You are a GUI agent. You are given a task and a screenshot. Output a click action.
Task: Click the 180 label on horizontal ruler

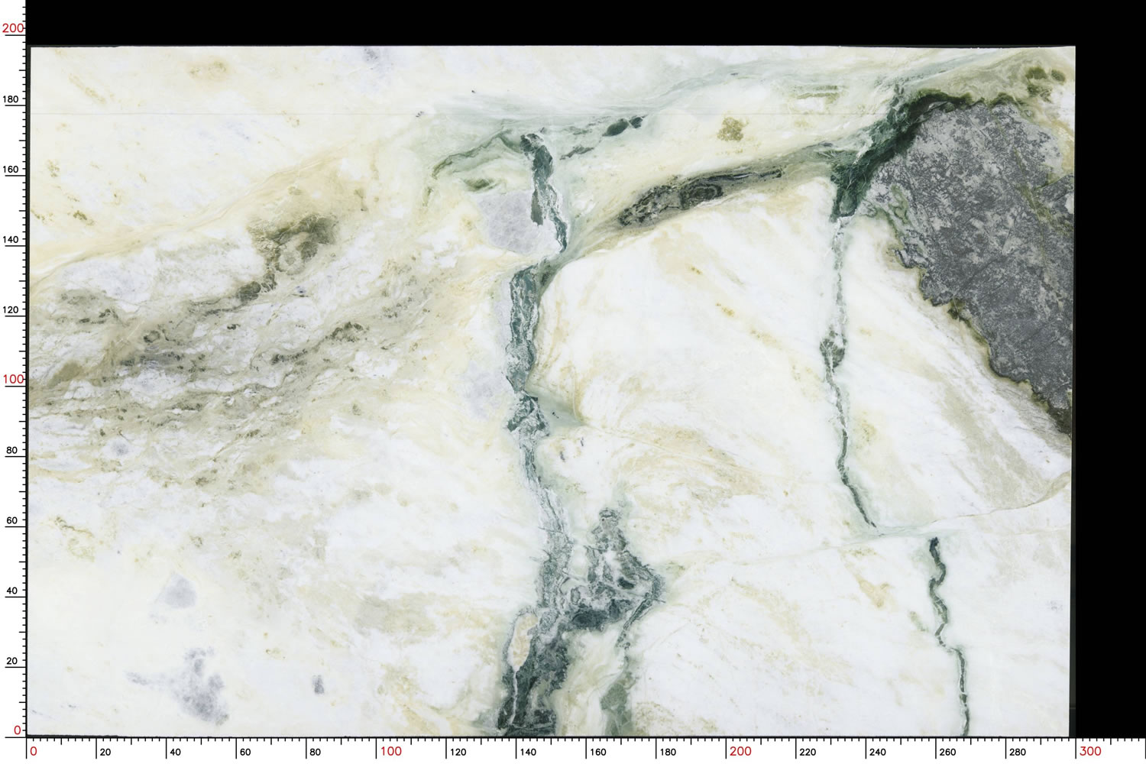[668, 753]
